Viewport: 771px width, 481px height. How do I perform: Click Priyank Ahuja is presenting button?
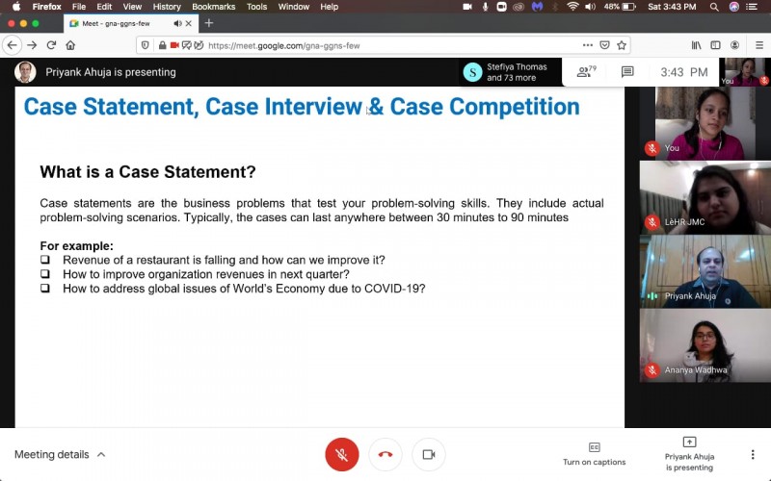[x=689, y=454]
